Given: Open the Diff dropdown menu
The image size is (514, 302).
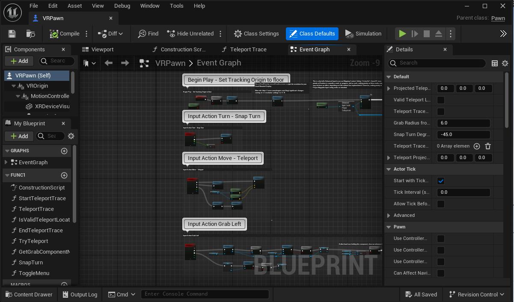Looking at the screenshot, I should pyautogui.click(x=110, y=34).
